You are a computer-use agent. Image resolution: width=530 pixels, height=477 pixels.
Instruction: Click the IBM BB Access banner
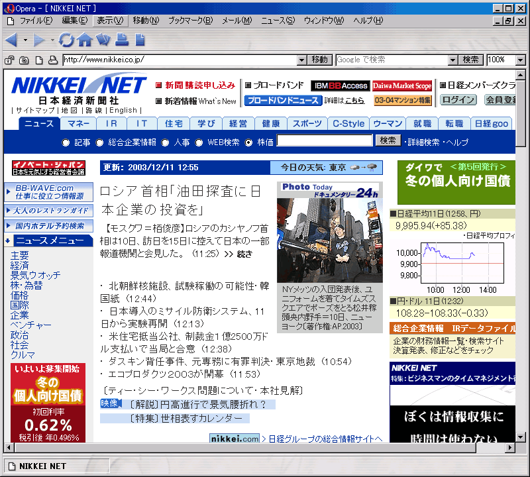(341, 86)
